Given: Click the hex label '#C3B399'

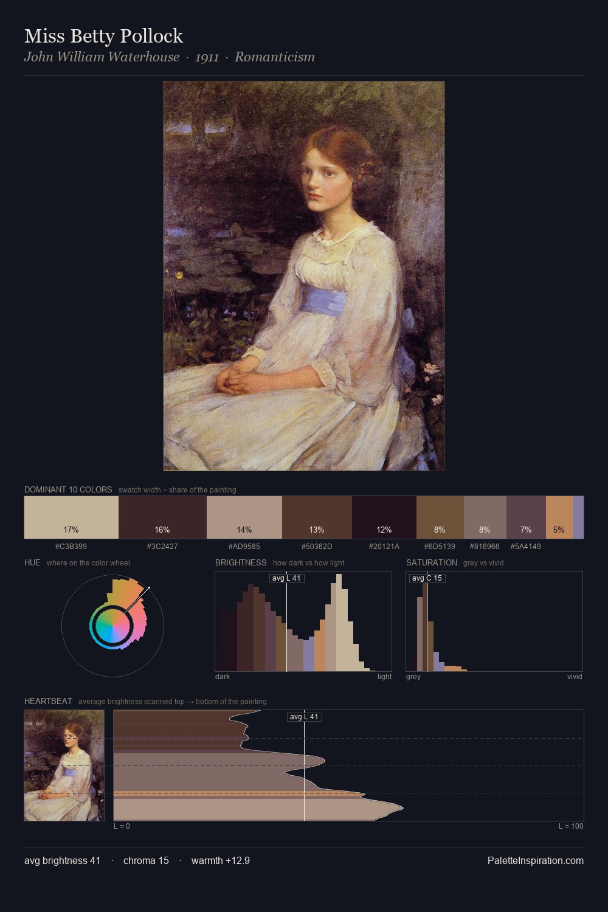Looking at the screenshot, I should [x=71, y=546].
